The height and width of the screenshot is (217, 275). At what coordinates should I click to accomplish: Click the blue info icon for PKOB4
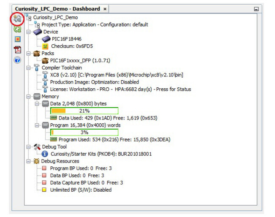[x=45, y=154]
